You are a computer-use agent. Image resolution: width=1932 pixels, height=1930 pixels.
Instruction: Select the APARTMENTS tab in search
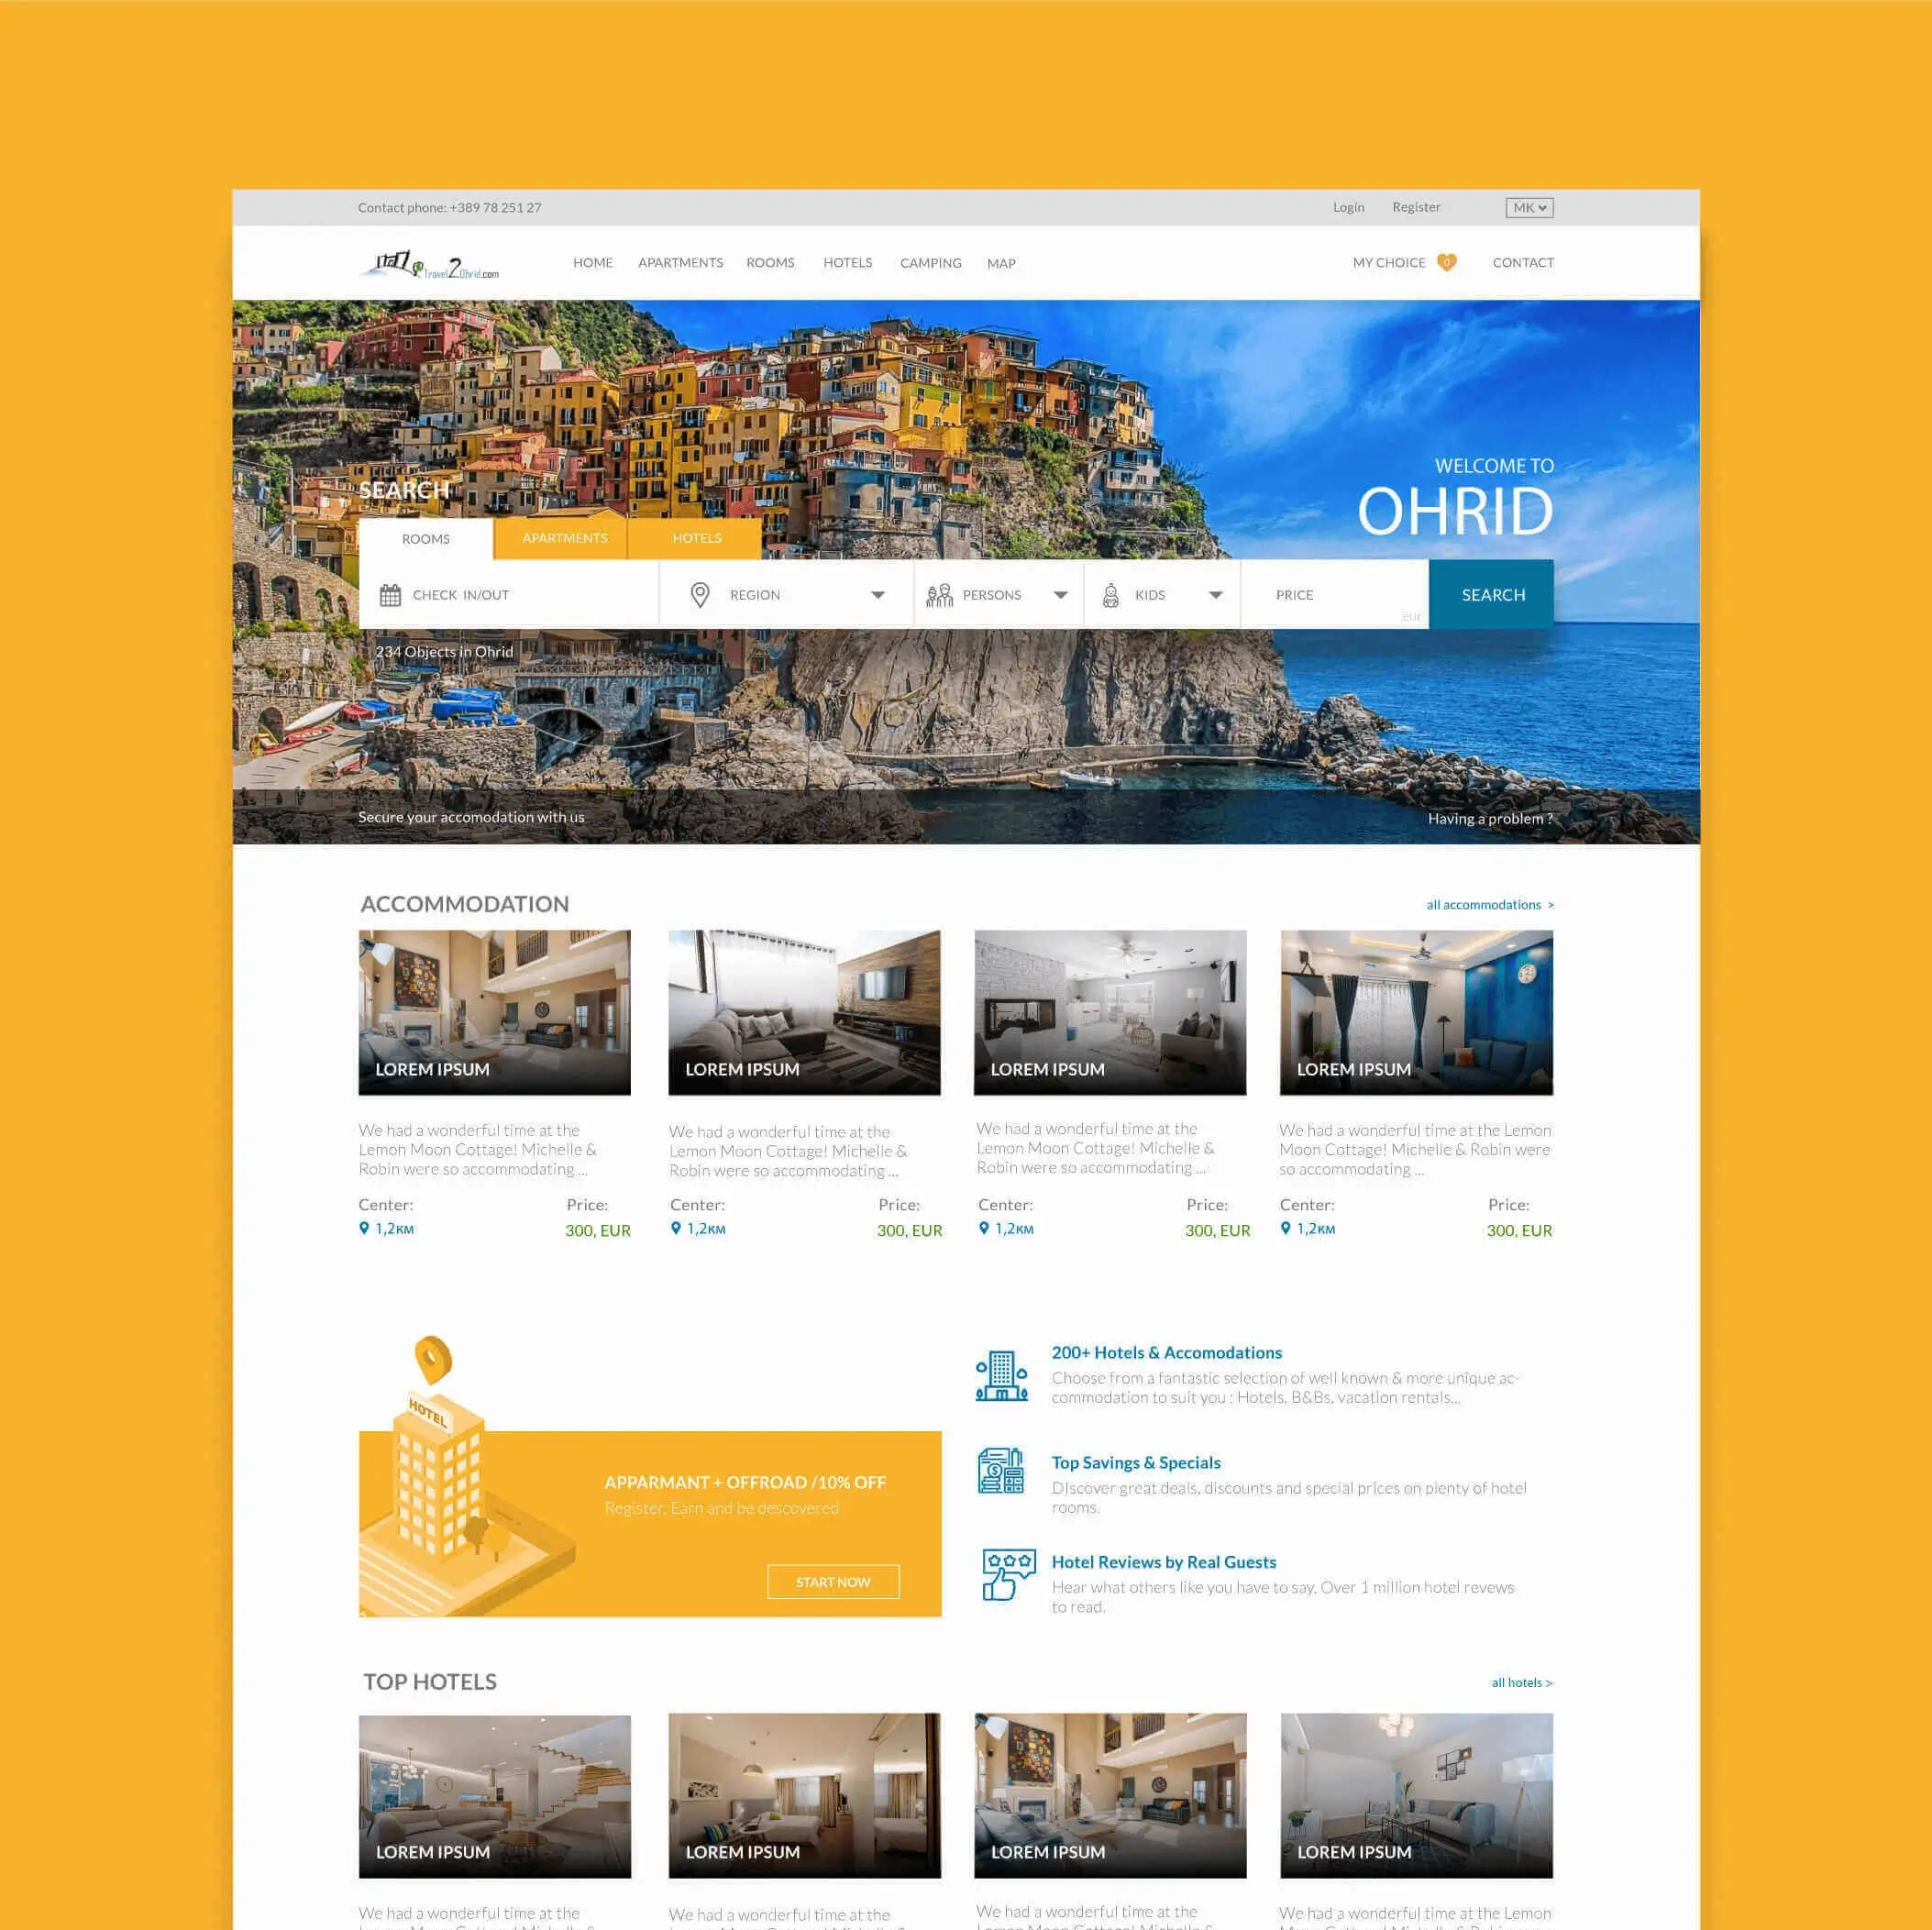click(560, 537)
